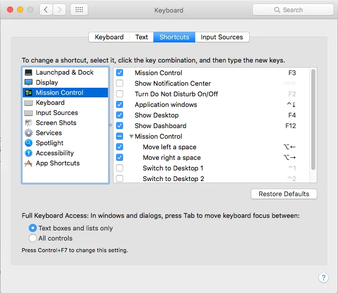Viewport: 338px width, 293px height.
Task: Click the Input Sources category icon
Action: (28, 113)
